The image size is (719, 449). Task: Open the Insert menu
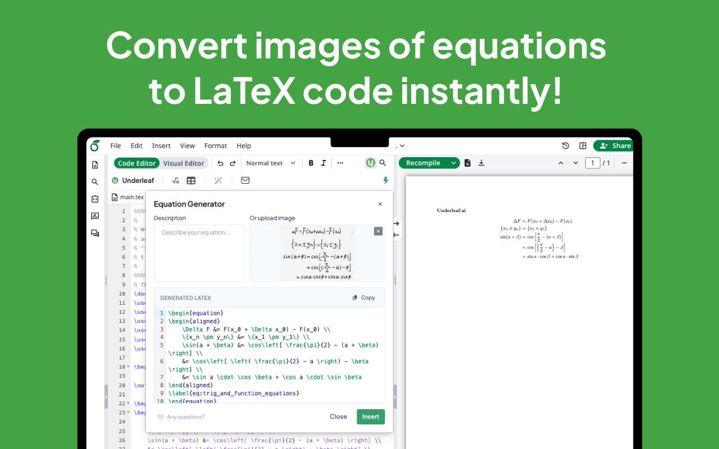(161, 146)
